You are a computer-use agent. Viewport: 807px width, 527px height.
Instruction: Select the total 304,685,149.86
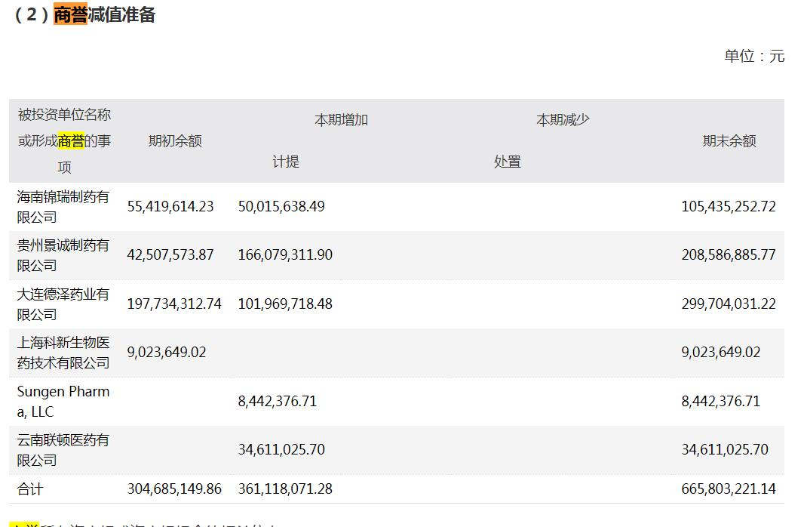coord(174,489)
